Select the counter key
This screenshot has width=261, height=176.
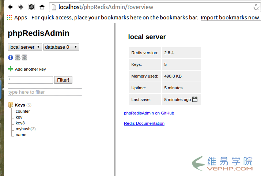coord(23,111)
